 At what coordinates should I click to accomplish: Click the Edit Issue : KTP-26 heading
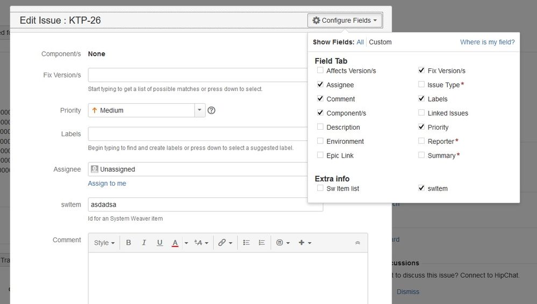tap(60, 20)
